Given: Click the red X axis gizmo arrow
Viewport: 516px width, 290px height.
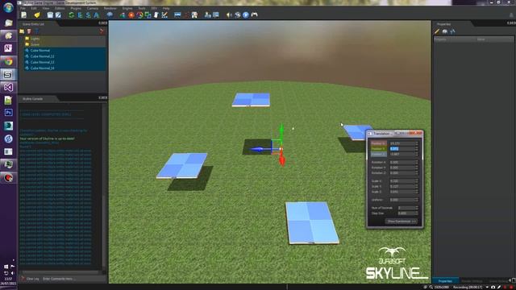Looking at the screenshot, I should [282, 159].
